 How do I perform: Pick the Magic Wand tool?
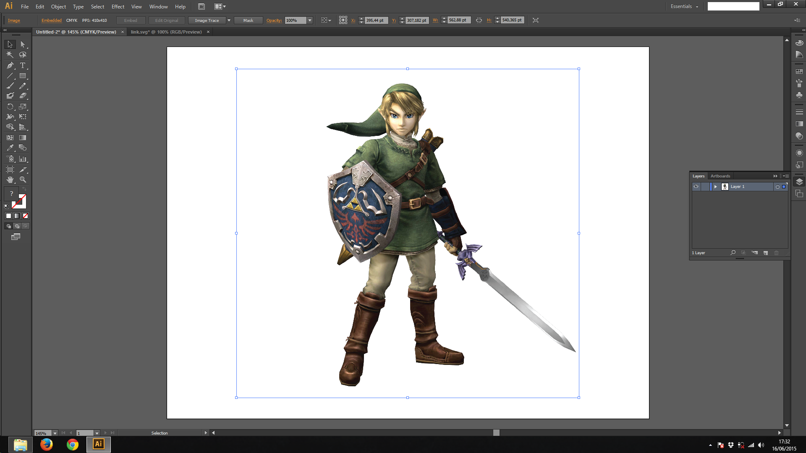click(x=10, y=55)
